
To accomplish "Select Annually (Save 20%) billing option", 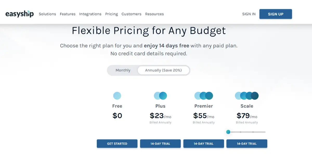I will pyautogui.click(x=163, y=70).
